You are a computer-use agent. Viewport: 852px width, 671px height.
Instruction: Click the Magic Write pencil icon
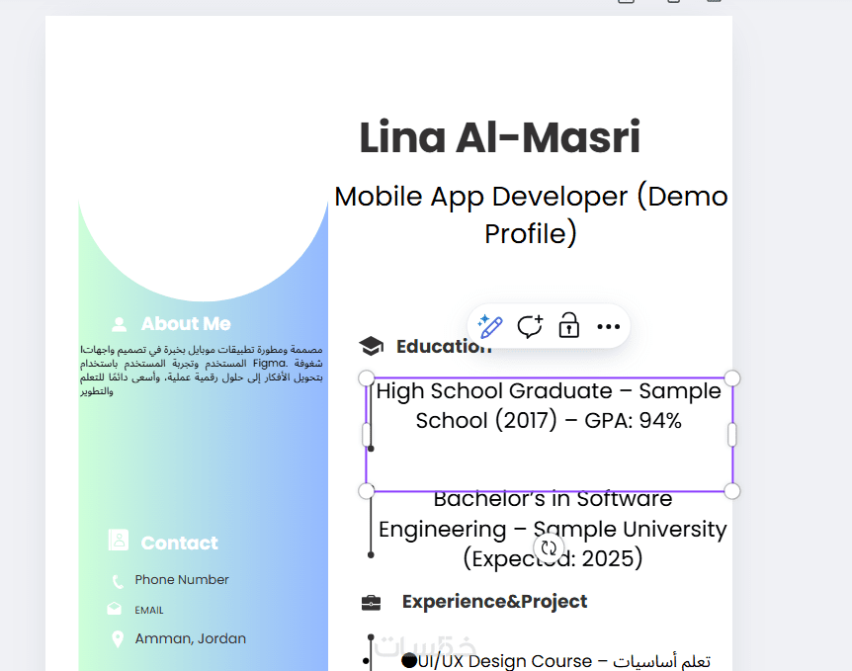click(x=490, y=326)
